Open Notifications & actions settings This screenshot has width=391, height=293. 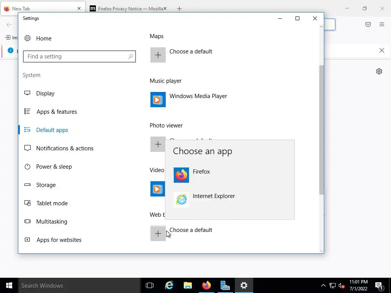(58, 148)
